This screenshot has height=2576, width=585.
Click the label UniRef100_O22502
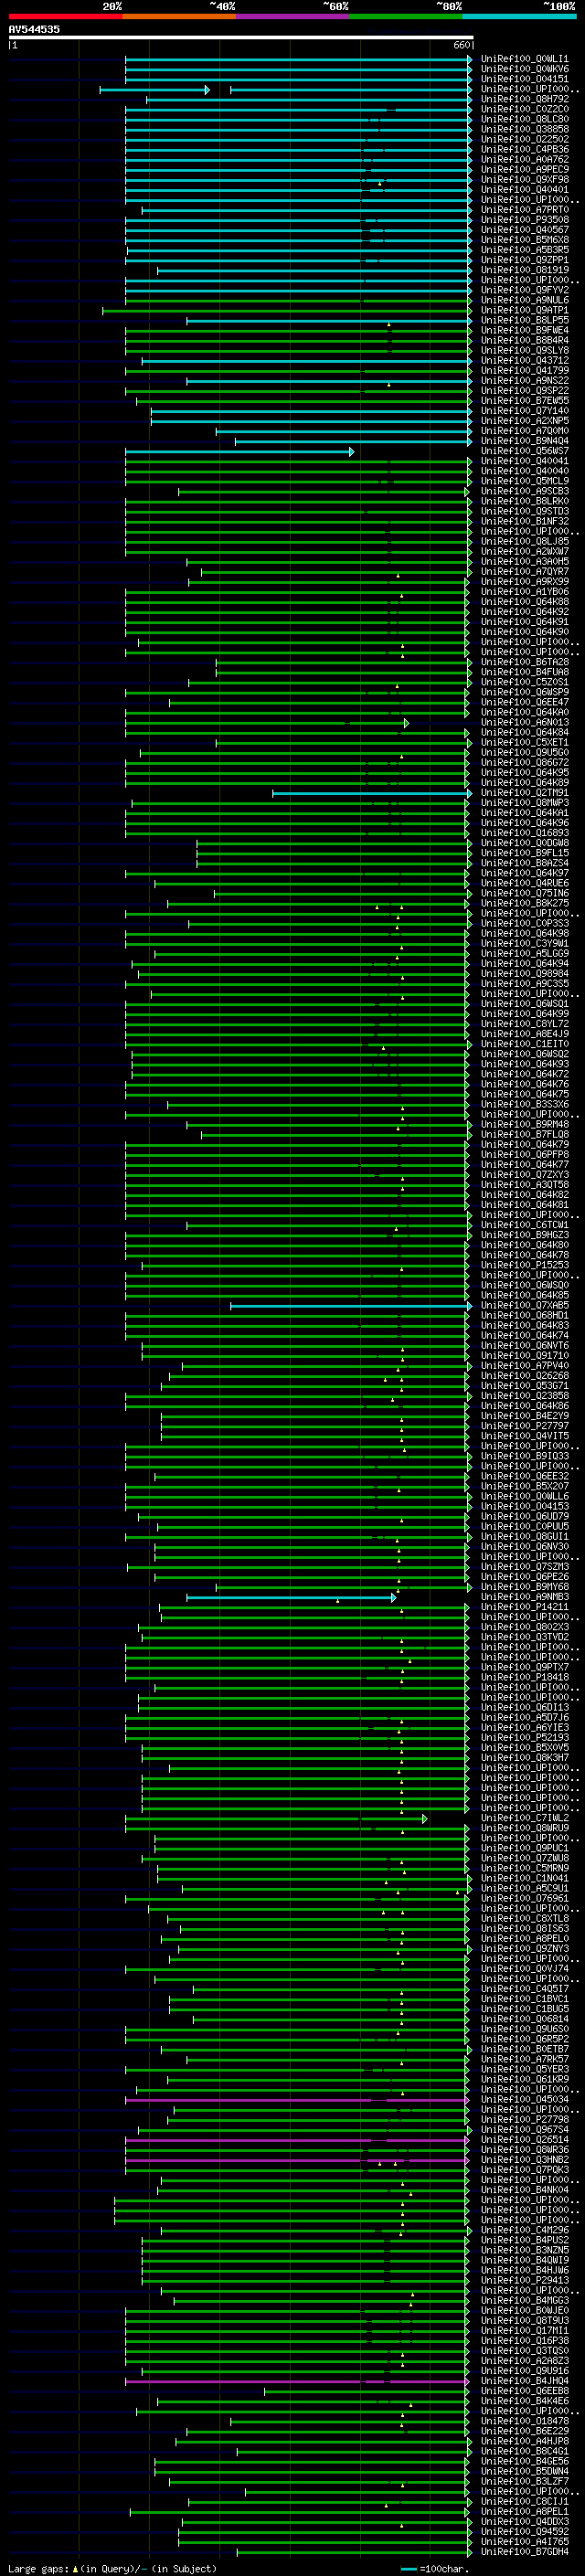[524, 139]
